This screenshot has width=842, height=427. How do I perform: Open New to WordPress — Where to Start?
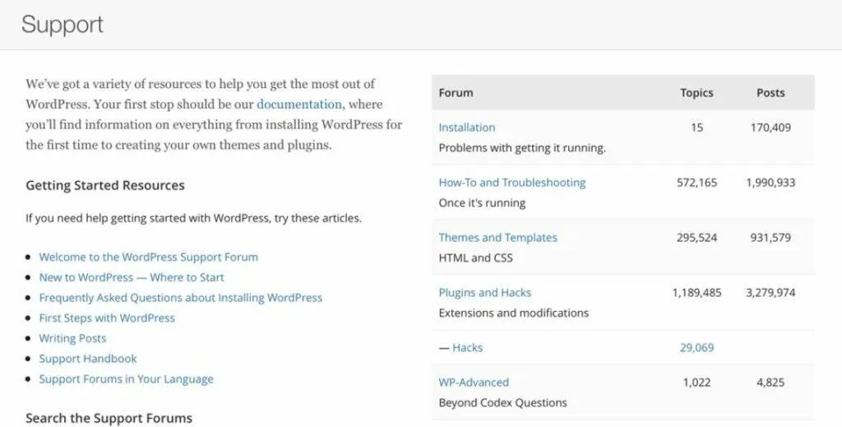coord(132,277)
